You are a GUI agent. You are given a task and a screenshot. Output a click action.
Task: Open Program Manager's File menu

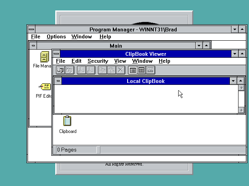35,36
